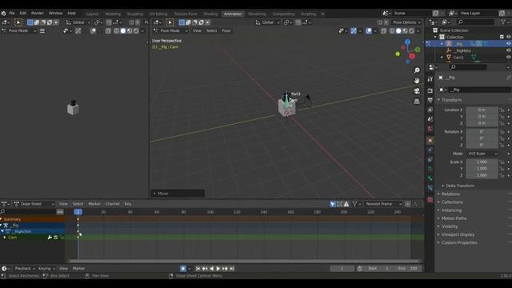Viewport: 512px width, 288px height.
Task: Open the Object properties tab (orange square)
Action: (x=430, y=141)
